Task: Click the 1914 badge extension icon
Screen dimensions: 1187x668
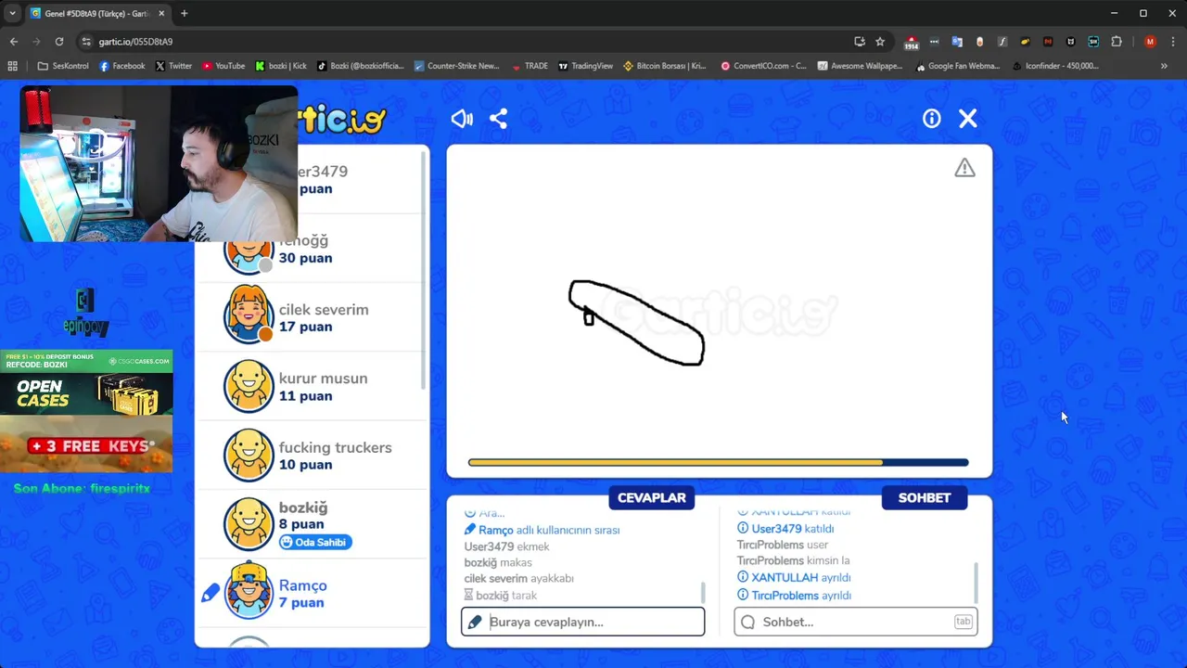Action: click(912, 43)
